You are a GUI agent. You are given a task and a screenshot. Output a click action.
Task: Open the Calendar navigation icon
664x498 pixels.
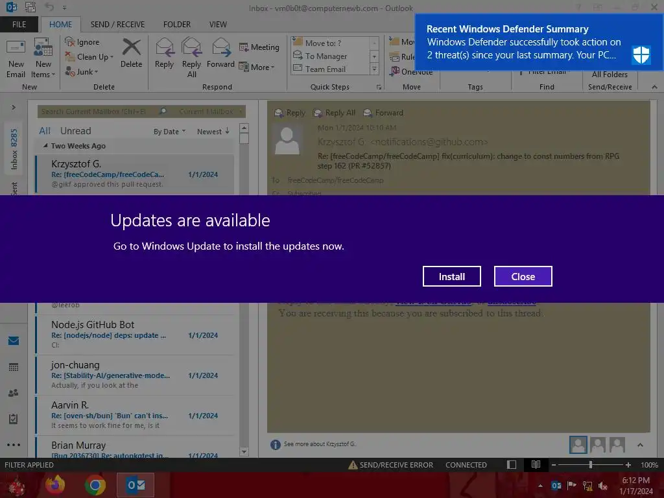(x=14, y=367)
